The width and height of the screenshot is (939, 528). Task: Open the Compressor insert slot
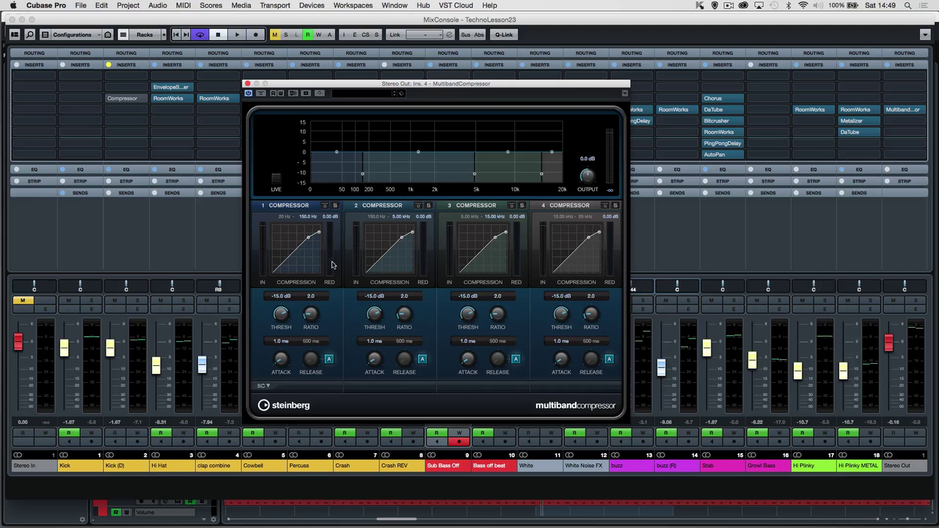[x=126, y=98]
